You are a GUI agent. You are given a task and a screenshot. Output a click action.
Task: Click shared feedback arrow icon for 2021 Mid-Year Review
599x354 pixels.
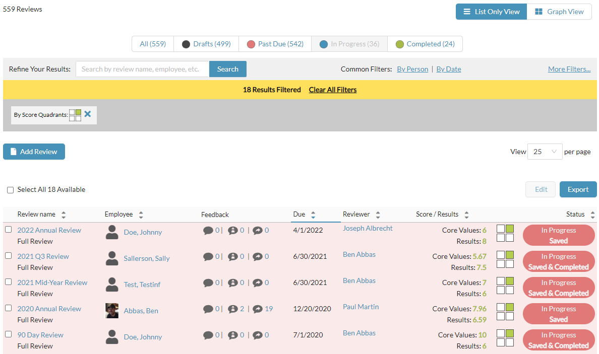pyautogui.click(x=258, y=282)
